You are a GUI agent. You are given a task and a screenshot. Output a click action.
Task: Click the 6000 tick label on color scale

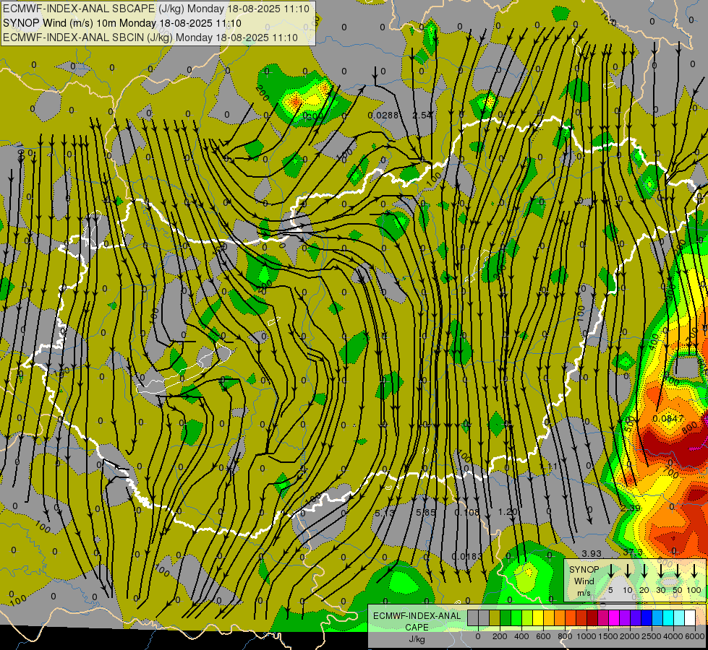click(695, 636)
